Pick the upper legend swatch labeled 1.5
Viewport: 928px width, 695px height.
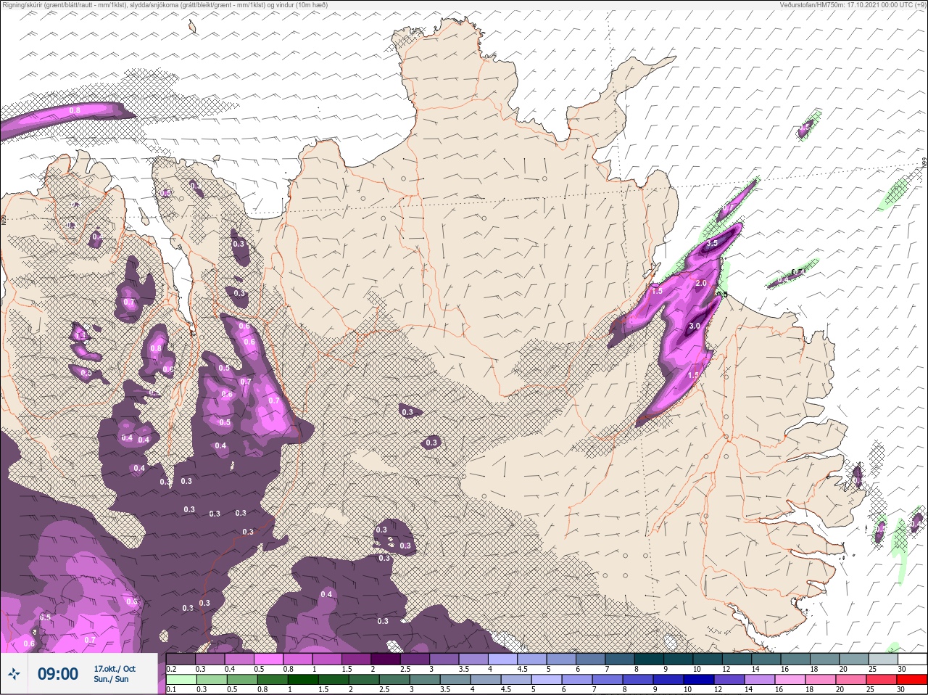point(357,659)
